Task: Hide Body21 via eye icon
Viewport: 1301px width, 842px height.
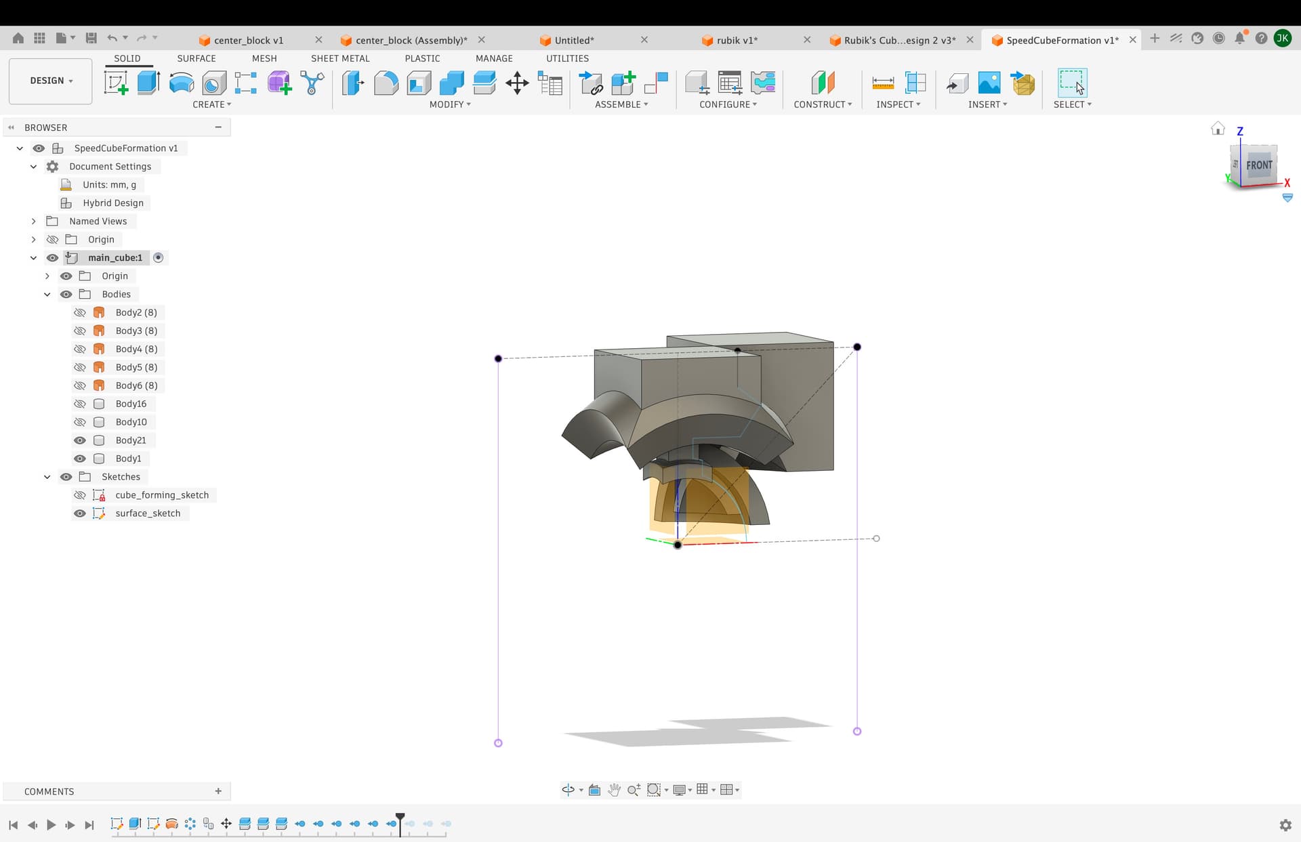Action: point(80,440)
